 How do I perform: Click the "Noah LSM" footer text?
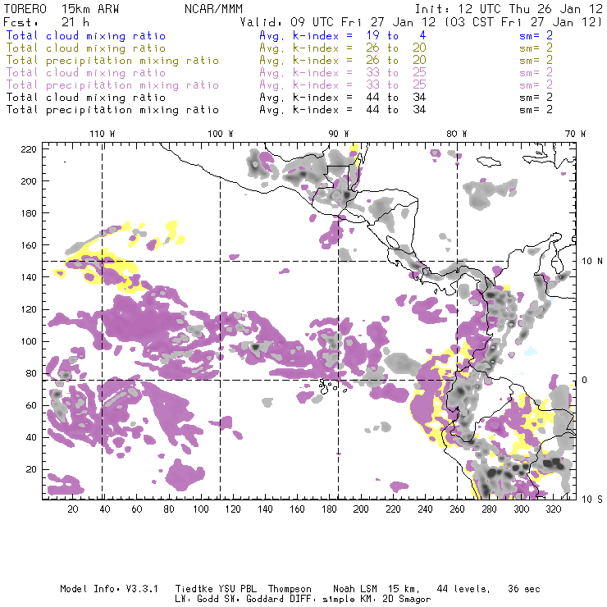(355, 589)
